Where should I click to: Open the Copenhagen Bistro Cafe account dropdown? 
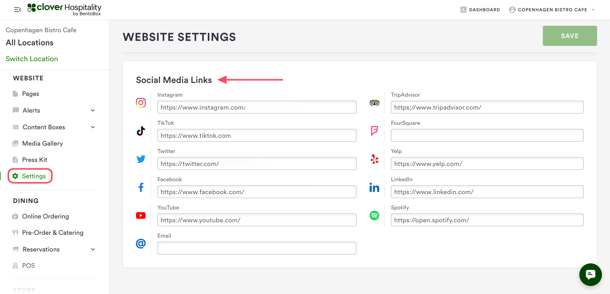552,10
